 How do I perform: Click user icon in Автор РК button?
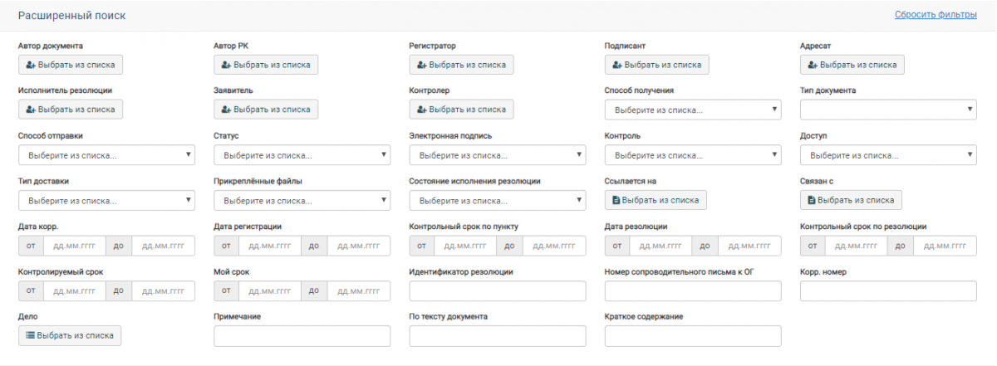227,65
